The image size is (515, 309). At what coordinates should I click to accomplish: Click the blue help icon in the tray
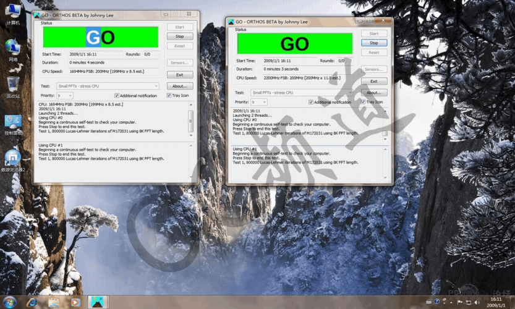(x=436, y=302)
